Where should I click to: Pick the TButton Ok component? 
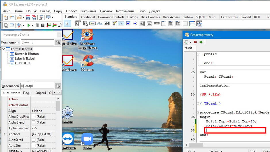coord(92,24)
